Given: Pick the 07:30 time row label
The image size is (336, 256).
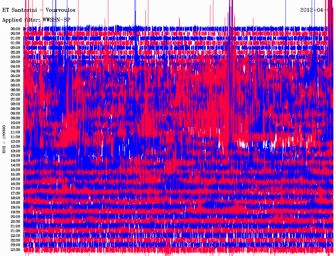Looking at the screenshot, I should click(15, 99).
